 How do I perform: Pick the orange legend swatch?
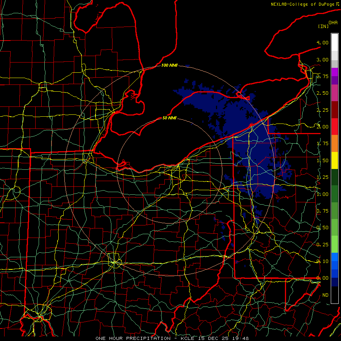pyautogui.click(x=335, y=144)
